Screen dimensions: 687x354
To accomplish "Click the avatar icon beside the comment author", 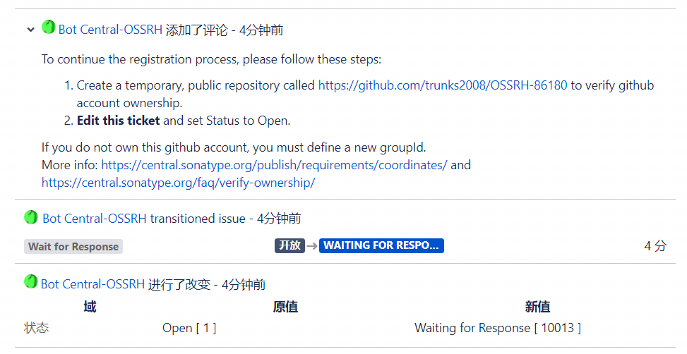I will pyautogui.click(x=48, y=27).
